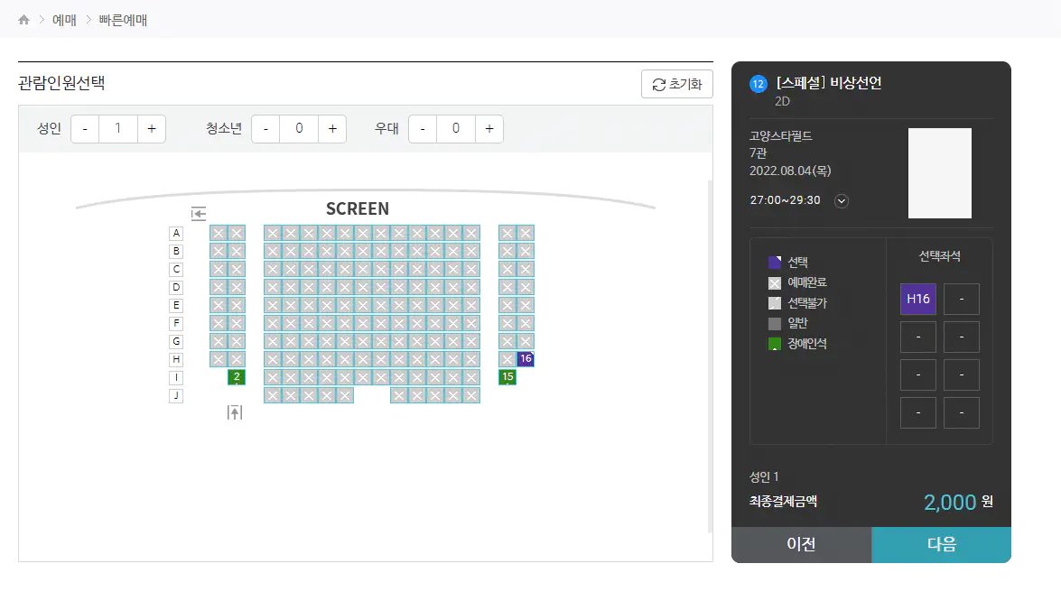Decrease 청소년 count with minus
This screenshot has width=1061, height=610.
(x=265, y=128)
